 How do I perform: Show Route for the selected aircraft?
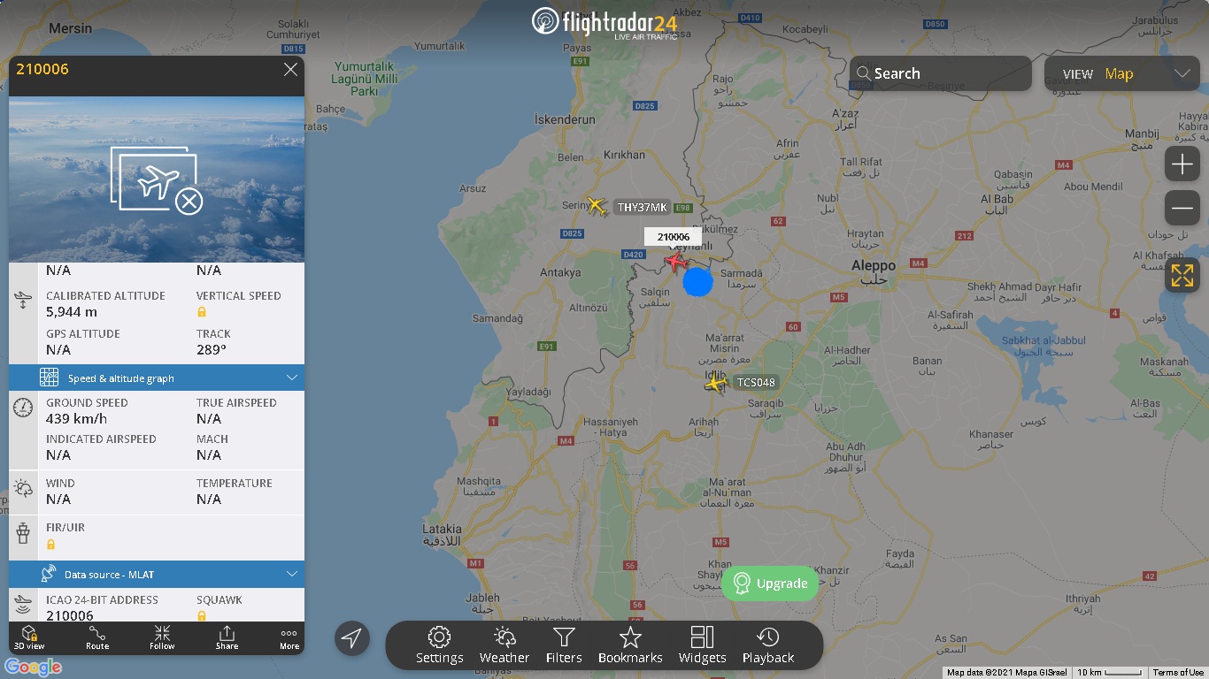click(x=97, y=638)
